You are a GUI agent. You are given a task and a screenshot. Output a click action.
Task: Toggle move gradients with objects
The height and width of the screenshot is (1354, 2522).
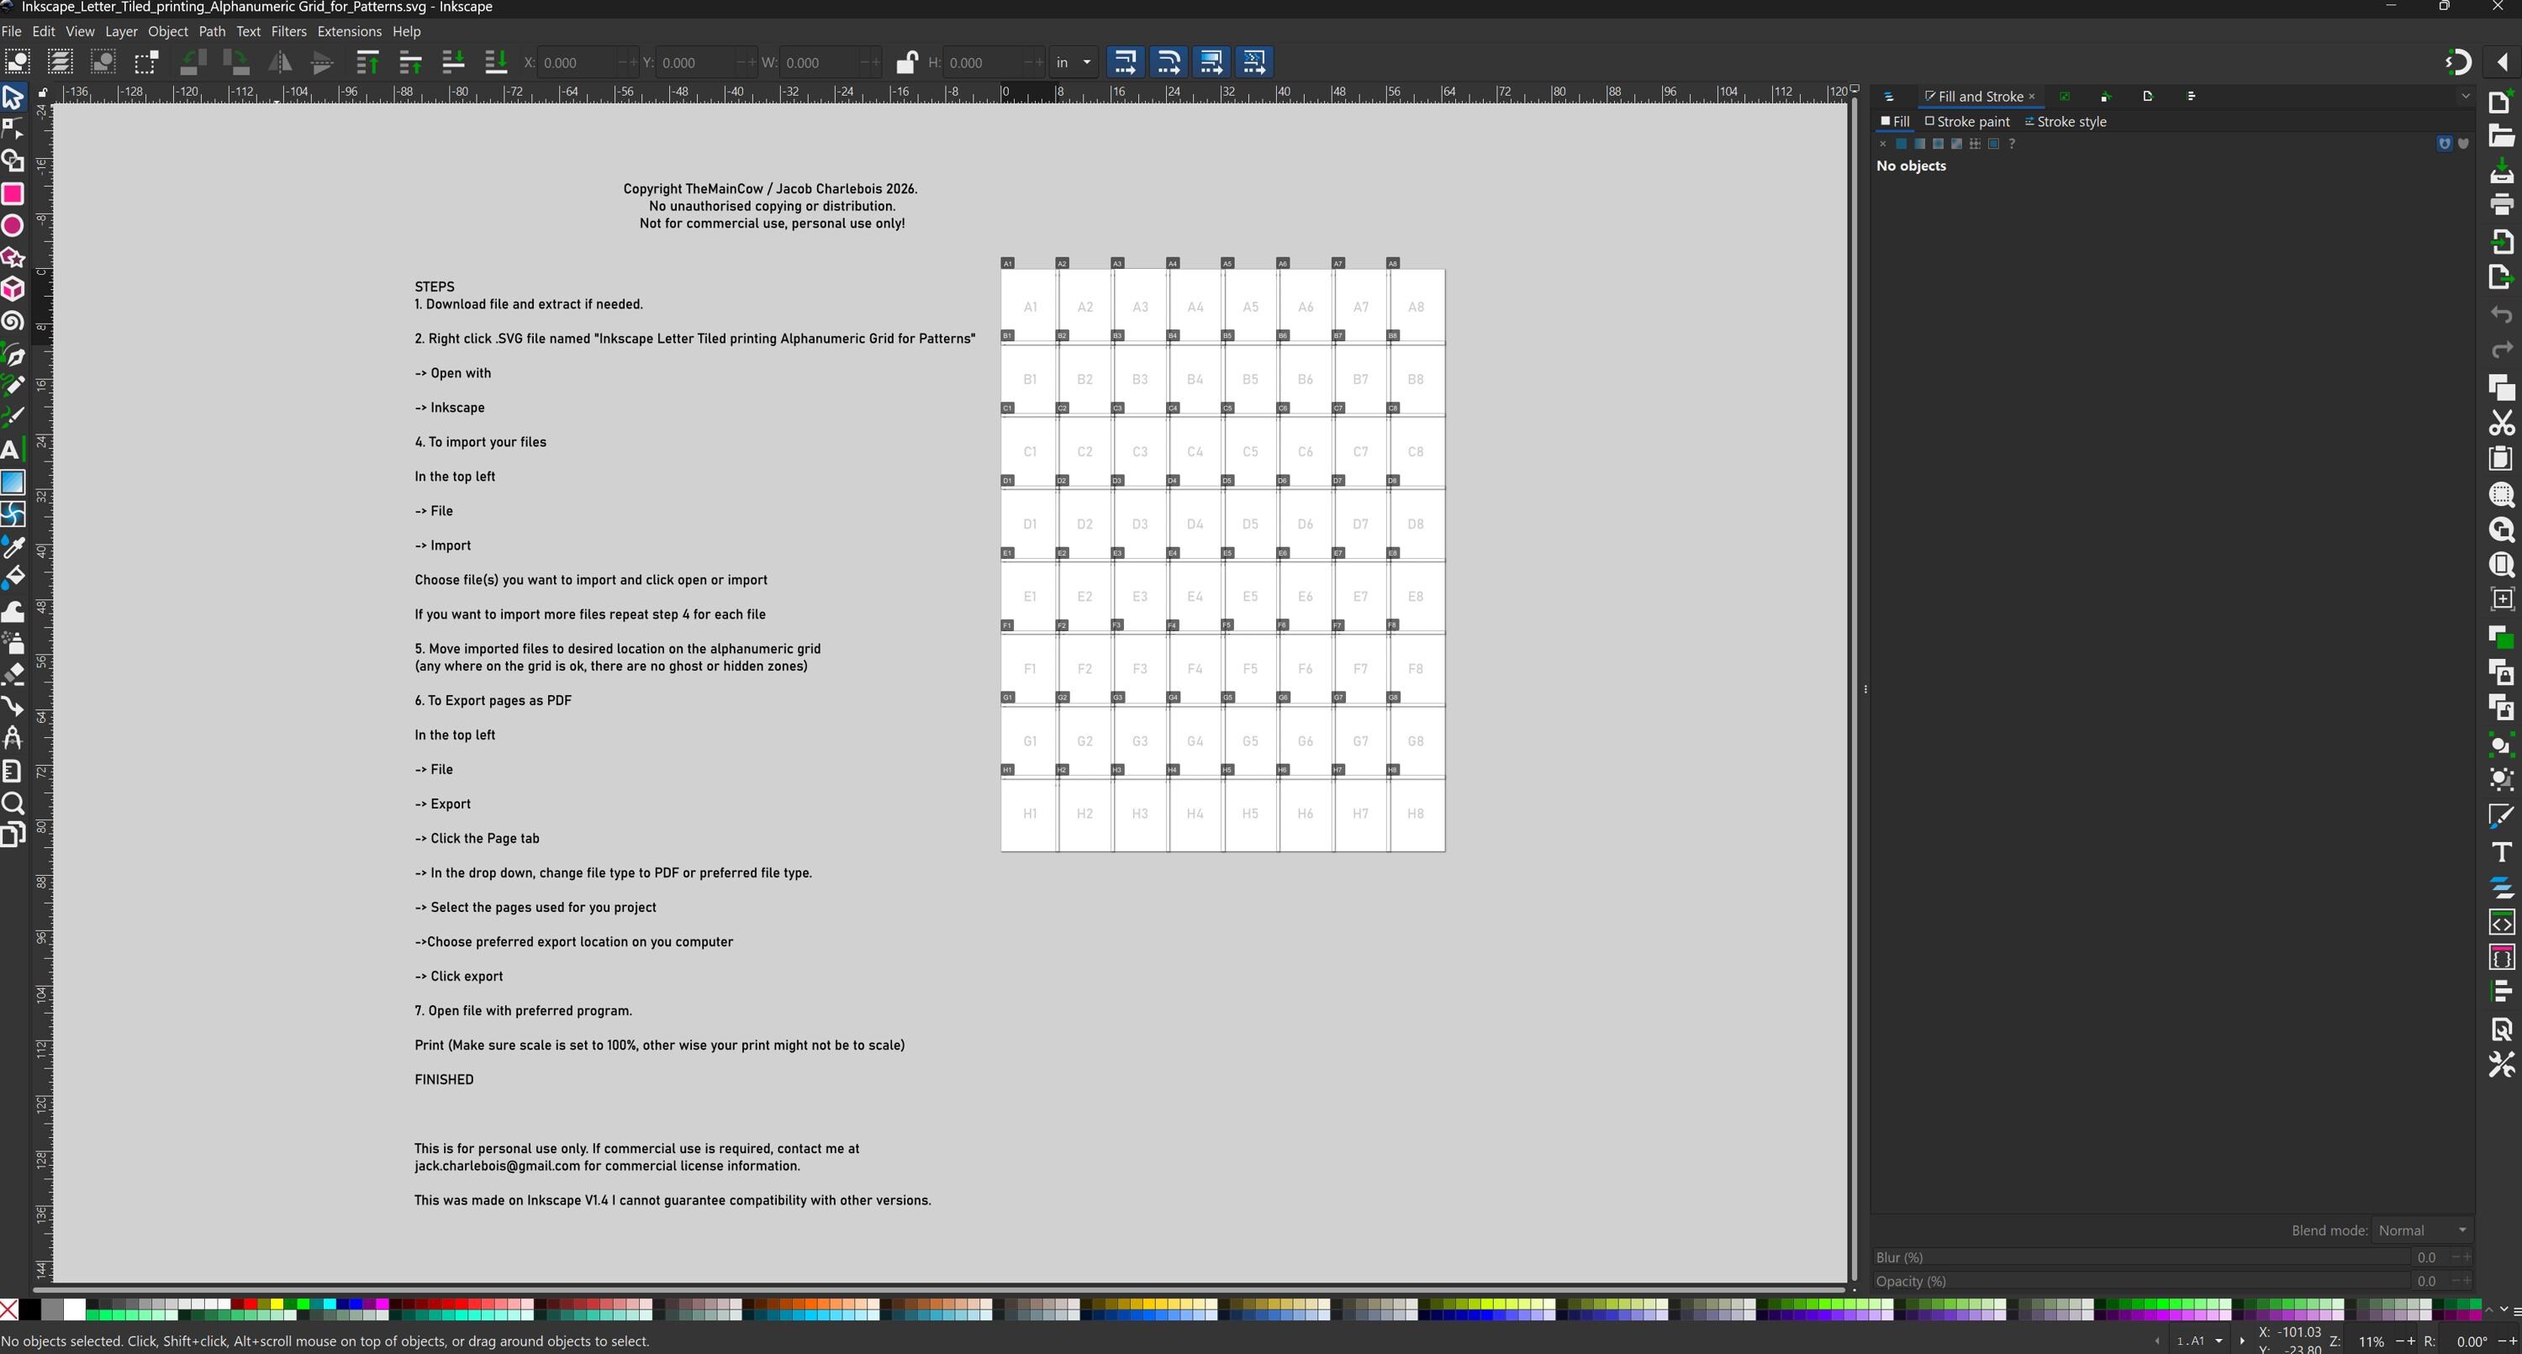tap(1211, 61)
